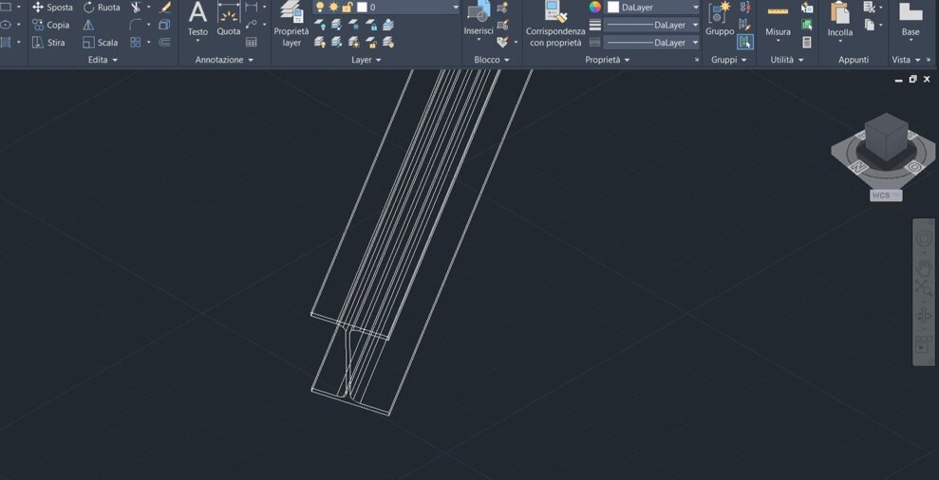
Task: Activate the Copia copy tool
Action: coord(50,25)
